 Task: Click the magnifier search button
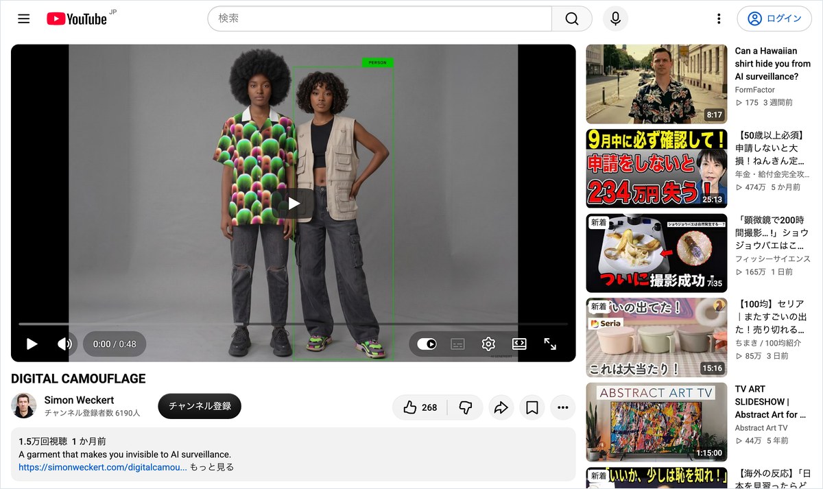pyautogui.click(x=572, y=19)
